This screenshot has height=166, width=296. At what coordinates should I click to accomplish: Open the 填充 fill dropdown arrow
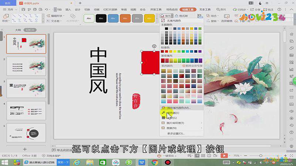tap(172, 16)
